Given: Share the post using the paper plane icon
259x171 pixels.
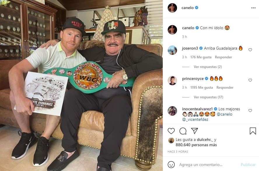Looking at the screenshot, I should pos(195,131).
